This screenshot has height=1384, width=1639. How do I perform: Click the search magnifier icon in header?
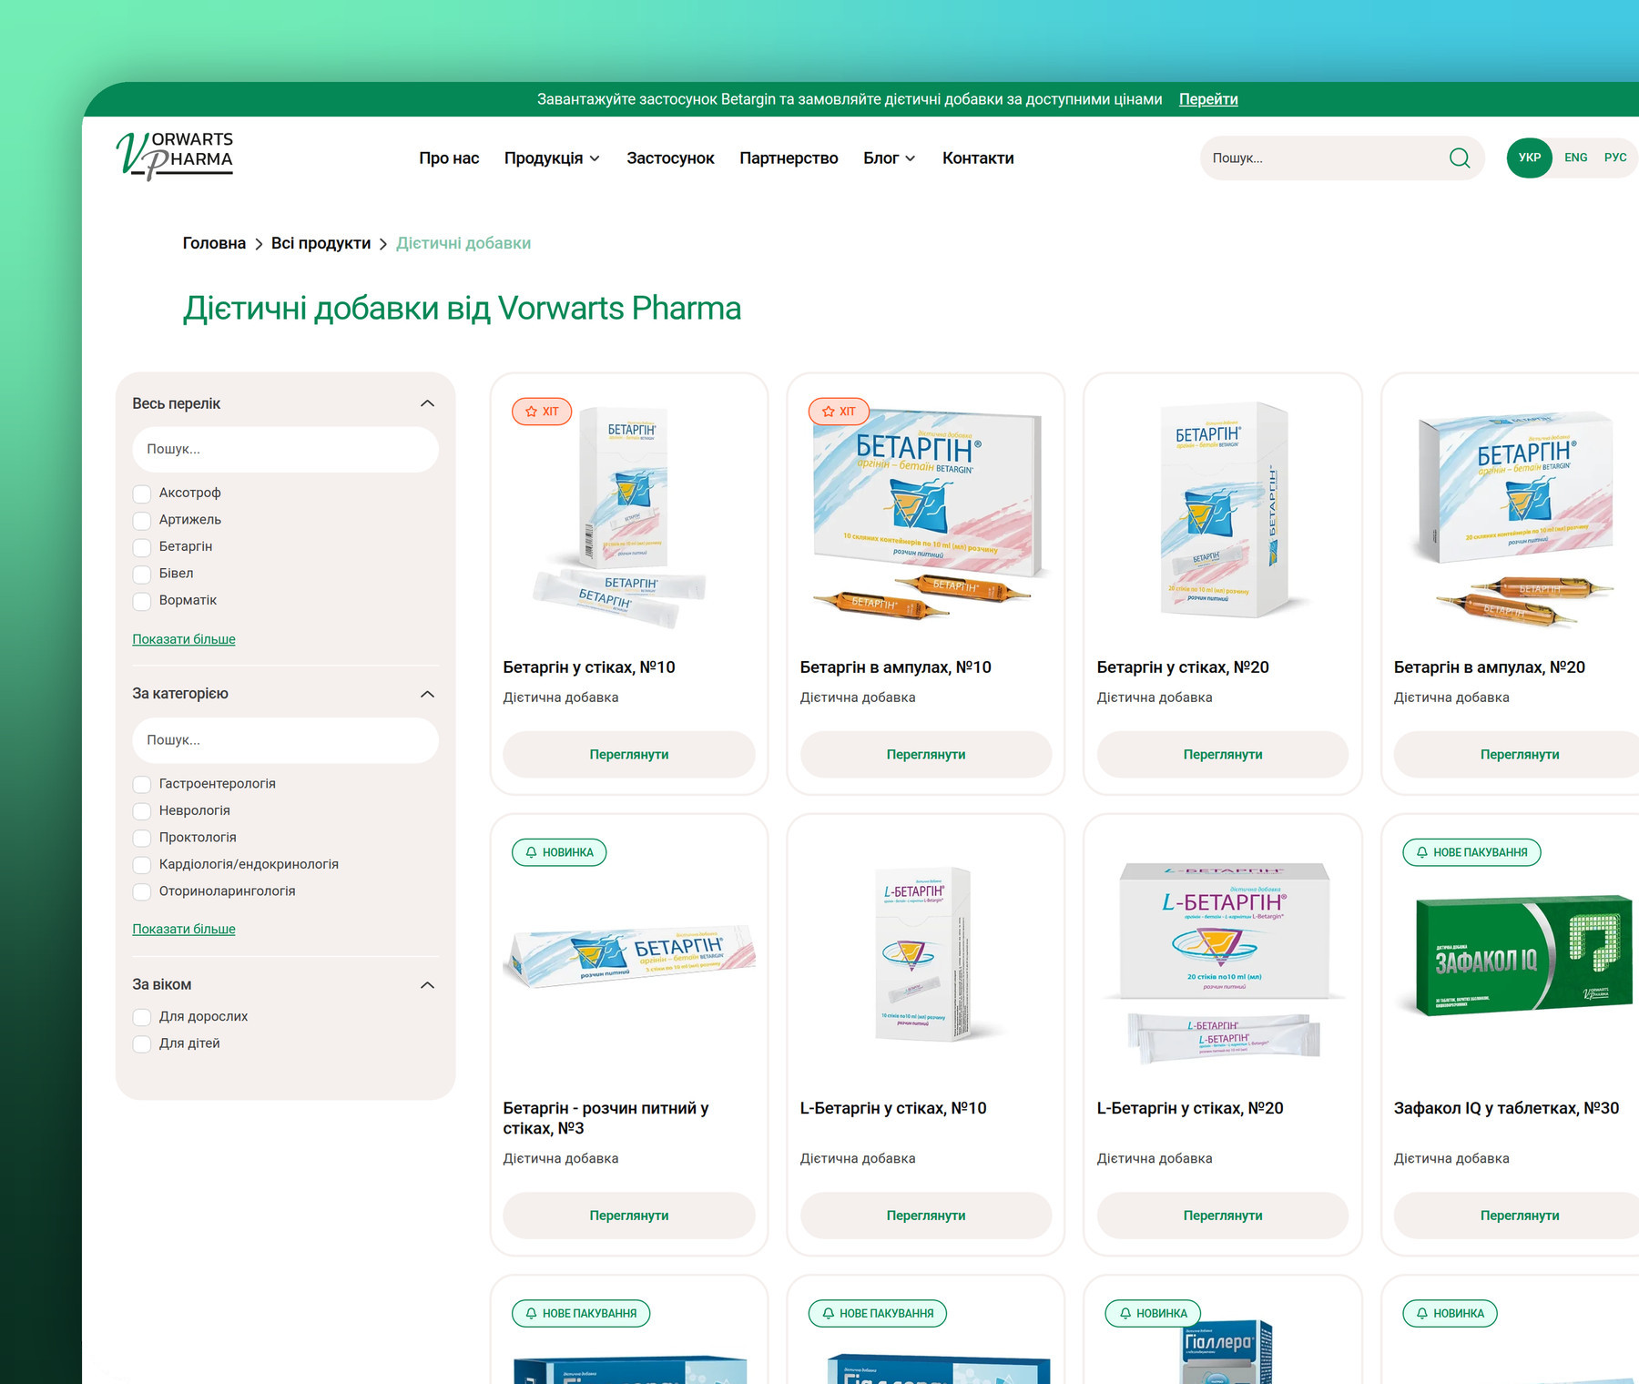(x=1460, y=158)
